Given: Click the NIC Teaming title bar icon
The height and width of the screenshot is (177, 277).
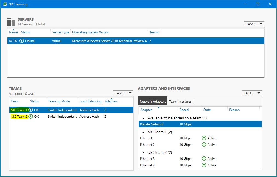Looking at the screenshot, I should click(5, 4).
